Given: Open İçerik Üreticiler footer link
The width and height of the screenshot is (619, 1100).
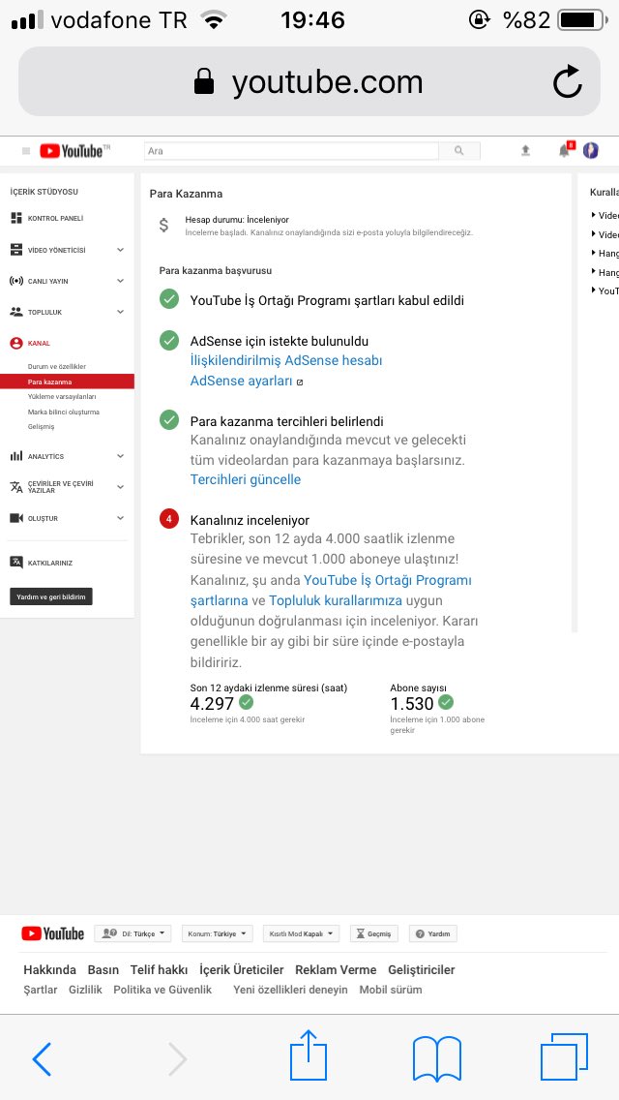Looking at the screenshot, I should (242, 969).
